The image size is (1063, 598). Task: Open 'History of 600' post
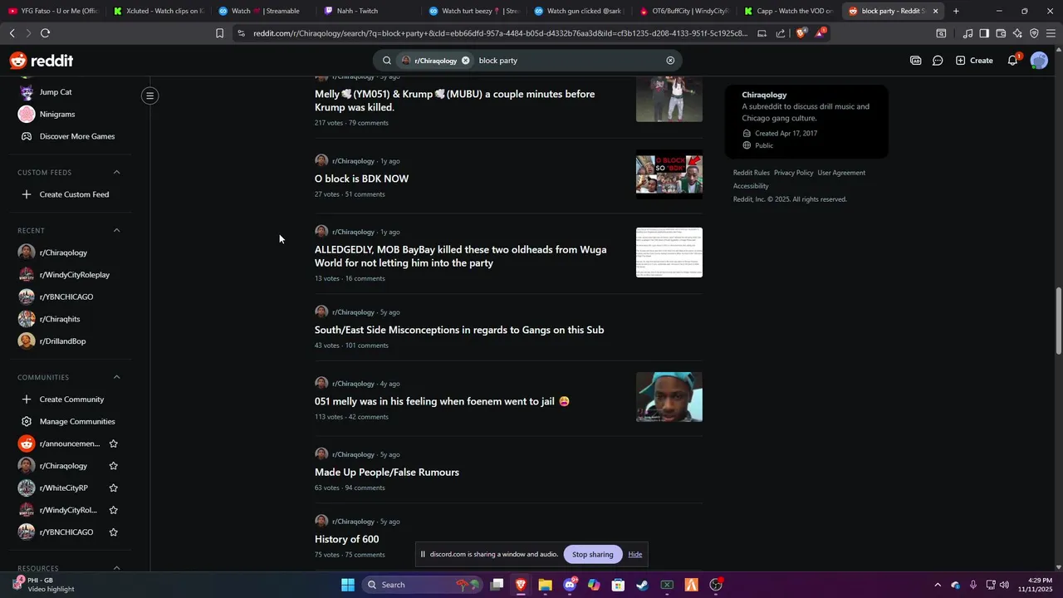pos(346,539)
